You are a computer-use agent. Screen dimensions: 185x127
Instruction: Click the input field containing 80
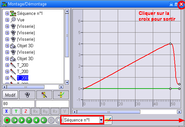19,104
